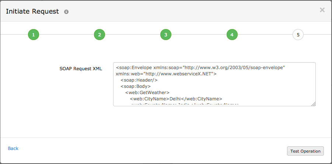The height and width of the screenshot is (164, 332).
Task: Go to step 1 in the wizard
Action: (x=33, y=35)
